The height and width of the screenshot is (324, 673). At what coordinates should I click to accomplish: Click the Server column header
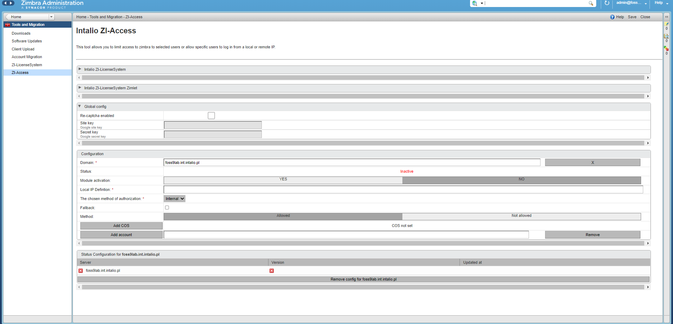click(x=172, y=262)
